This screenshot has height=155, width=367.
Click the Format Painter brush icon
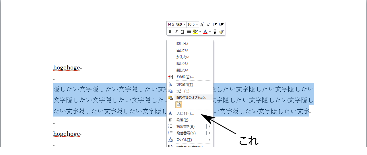(221, 32)
